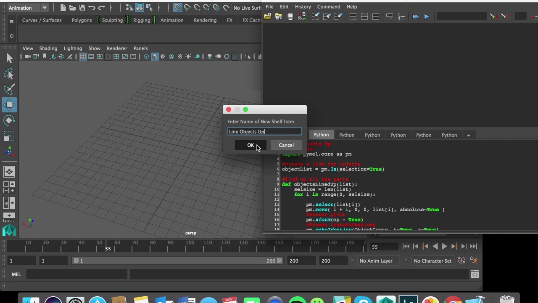Click the Save Script icon in Script Editor
The height and width of the screenshot is (303, 538).
(x=290, y=16)
